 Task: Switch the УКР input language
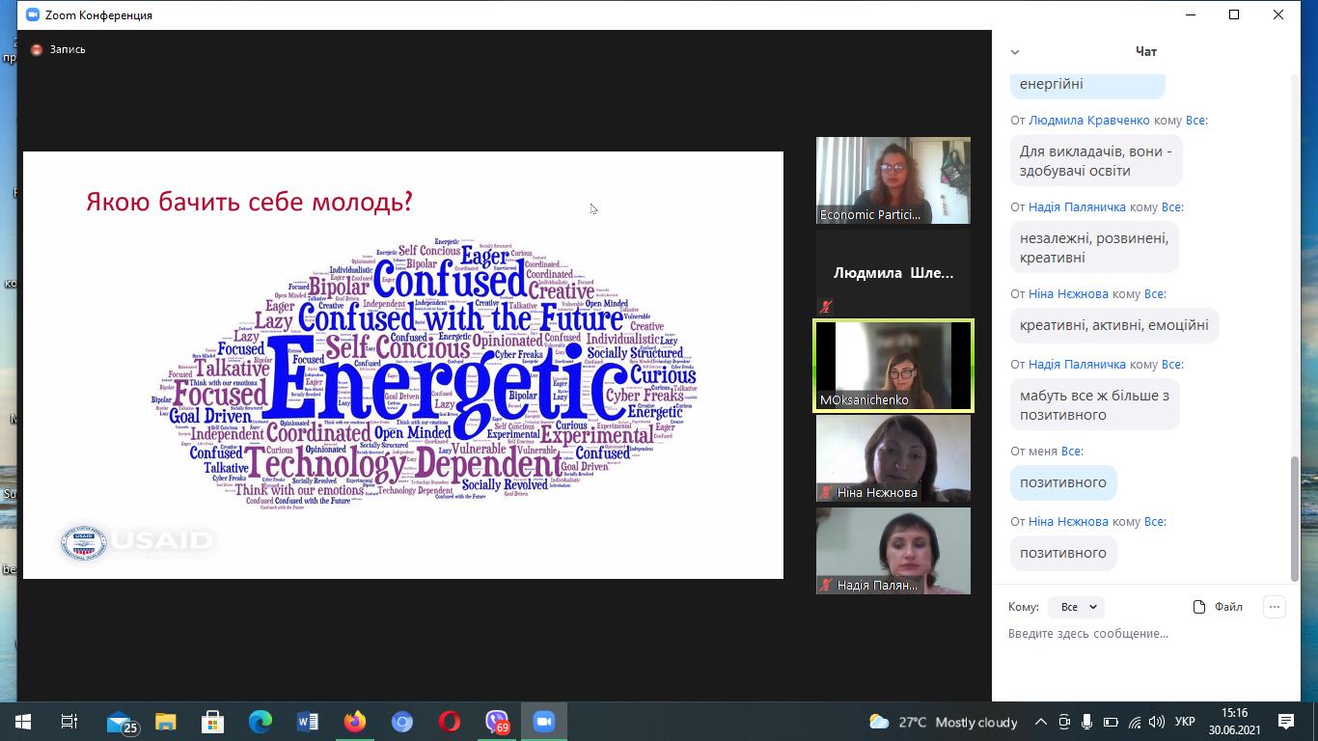(1185, 722)
